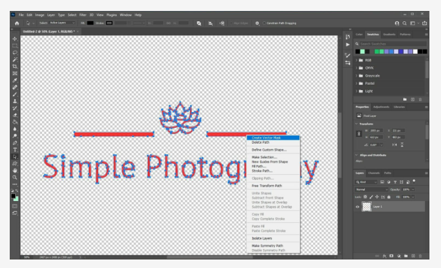Choose Create Vector Mask from context menu
Screen dimensions: 441x268
coord(273,138)
